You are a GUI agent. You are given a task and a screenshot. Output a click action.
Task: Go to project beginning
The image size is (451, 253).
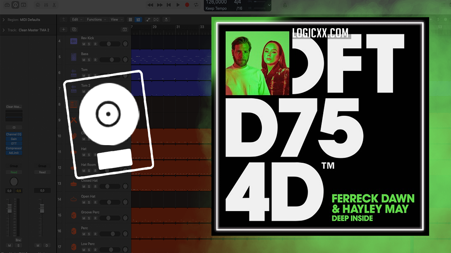(x=169, y=5)
